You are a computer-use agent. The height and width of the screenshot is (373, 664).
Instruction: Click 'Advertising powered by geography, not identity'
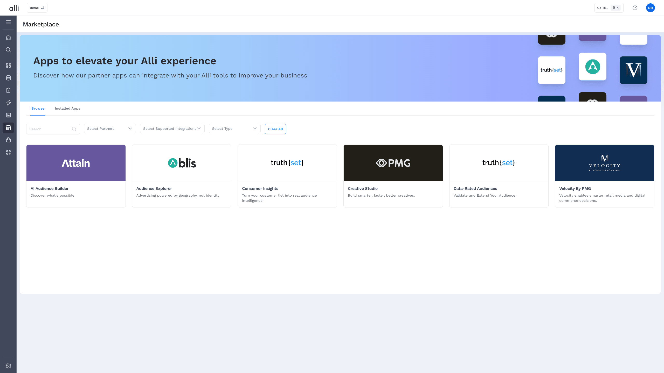point(178,195)
